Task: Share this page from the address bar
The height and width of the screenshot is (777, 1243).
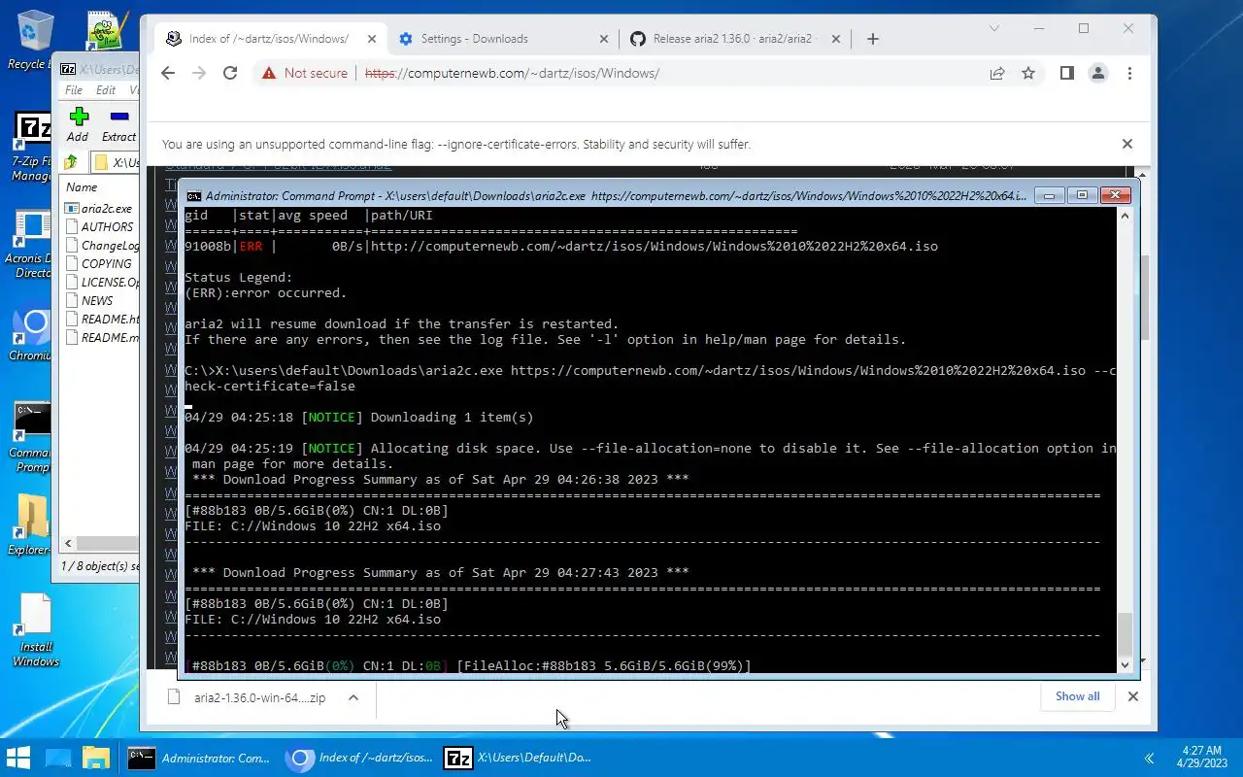Action: pos(997,73)
